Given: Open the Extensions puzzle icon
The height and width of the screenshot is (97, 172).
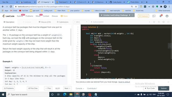Looking at the screenshot, I should 161,6.
